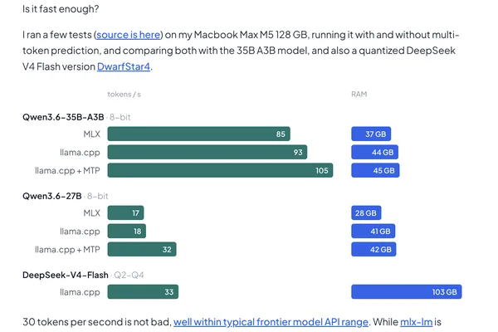Click the blue 42 GB RAM bar
This screenshot has width=498, height=332.
coord(373,249)
